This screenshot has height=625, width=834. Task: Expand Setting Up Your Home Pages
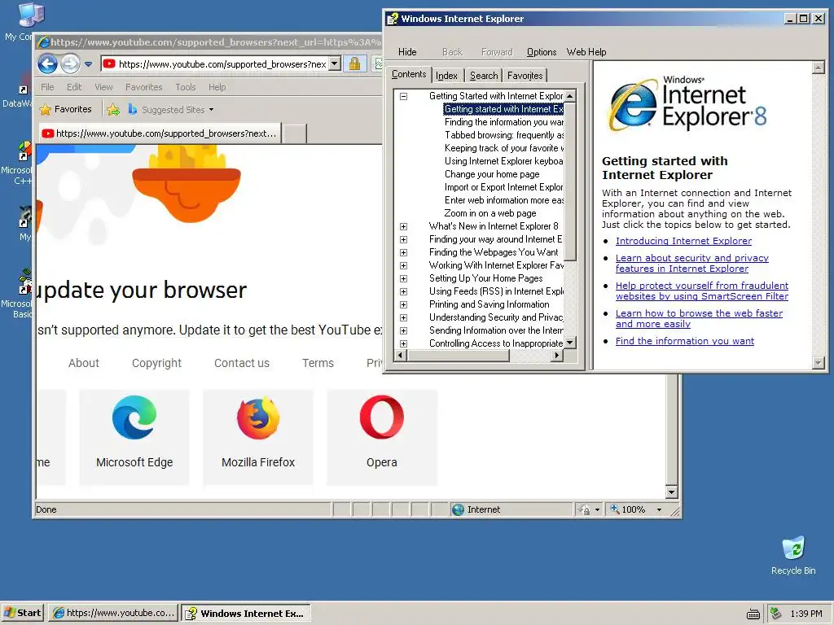[403, 278]
